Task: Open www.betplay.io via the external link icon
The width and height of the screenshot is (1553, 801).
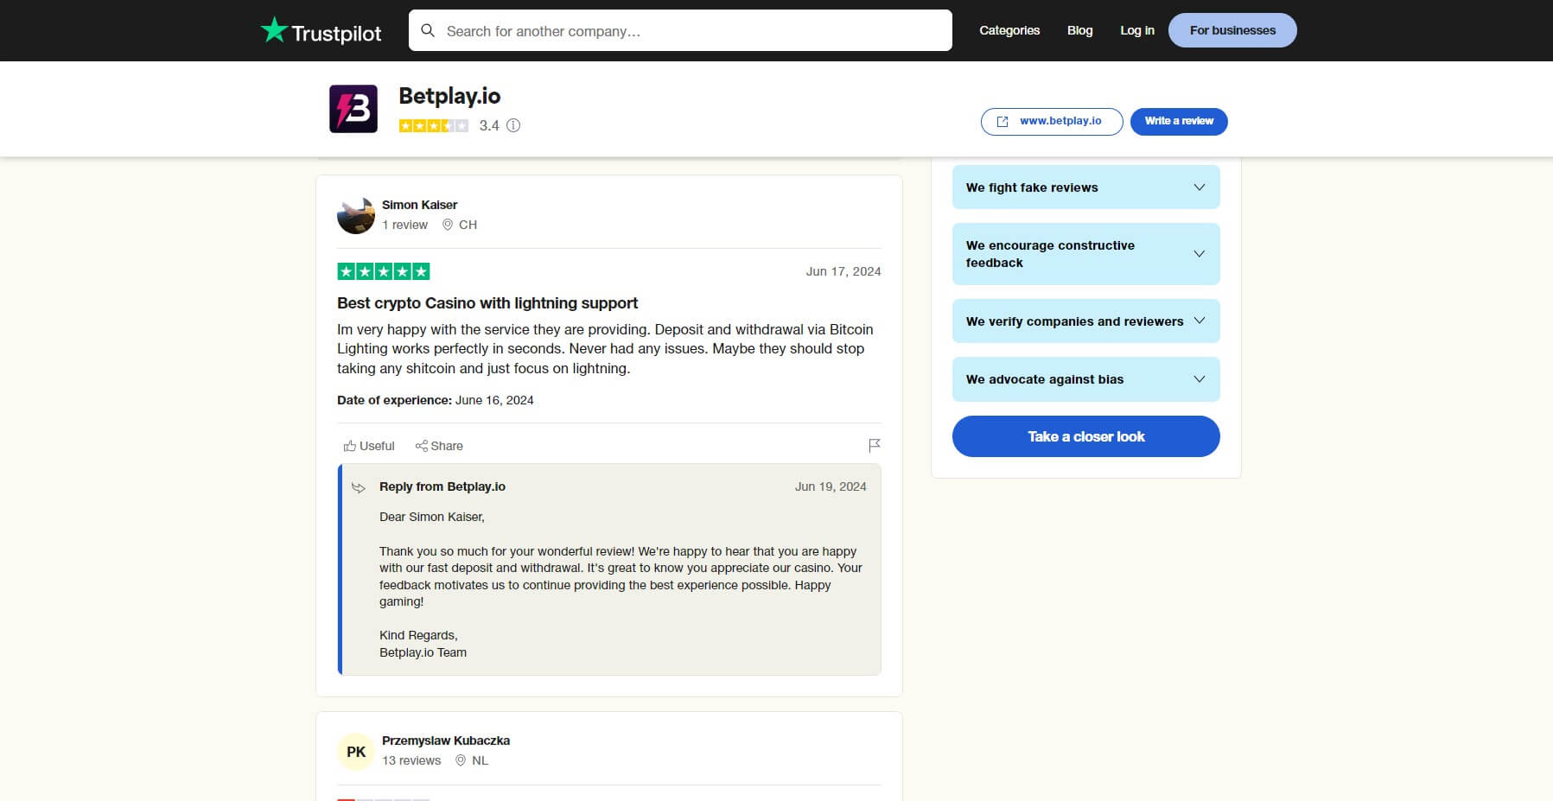Action: point(1004,122)
